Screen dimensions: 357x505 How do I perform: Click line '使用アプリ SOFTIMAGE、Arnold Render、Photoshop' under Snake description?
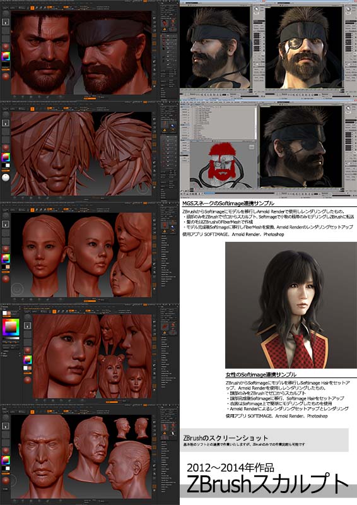click(233, 234)
